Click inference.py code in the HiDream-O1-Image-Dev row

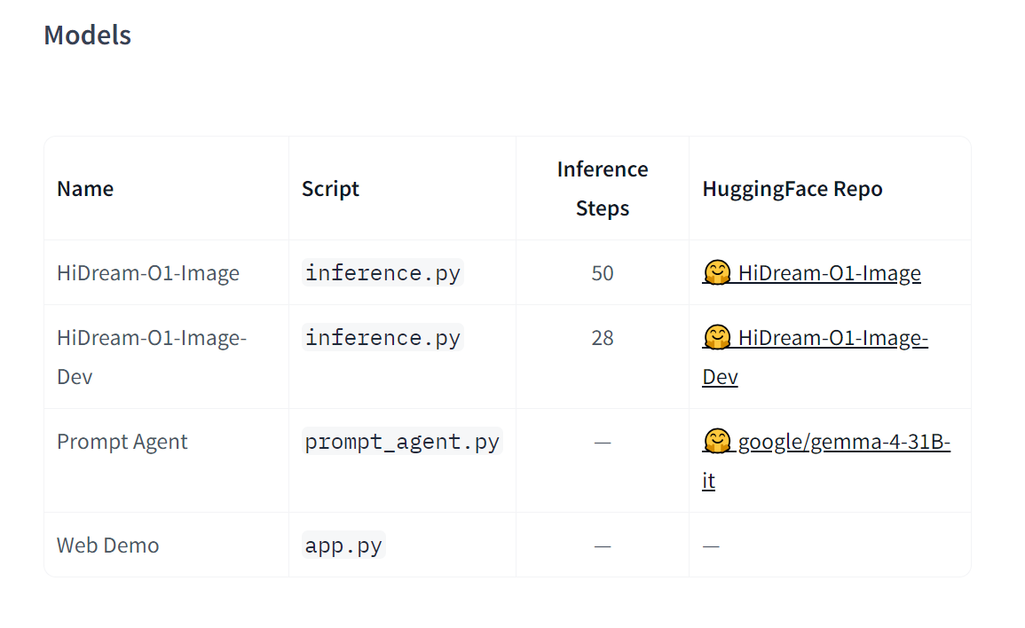click(383, 338)
